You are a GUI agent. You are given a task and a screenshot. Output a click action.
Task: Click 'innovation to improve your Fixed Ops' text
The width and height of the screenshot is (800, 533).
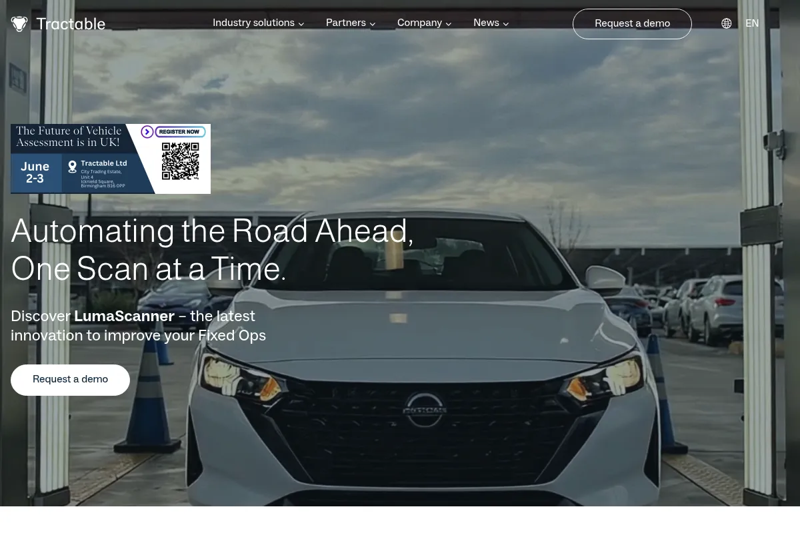[138, 336]
